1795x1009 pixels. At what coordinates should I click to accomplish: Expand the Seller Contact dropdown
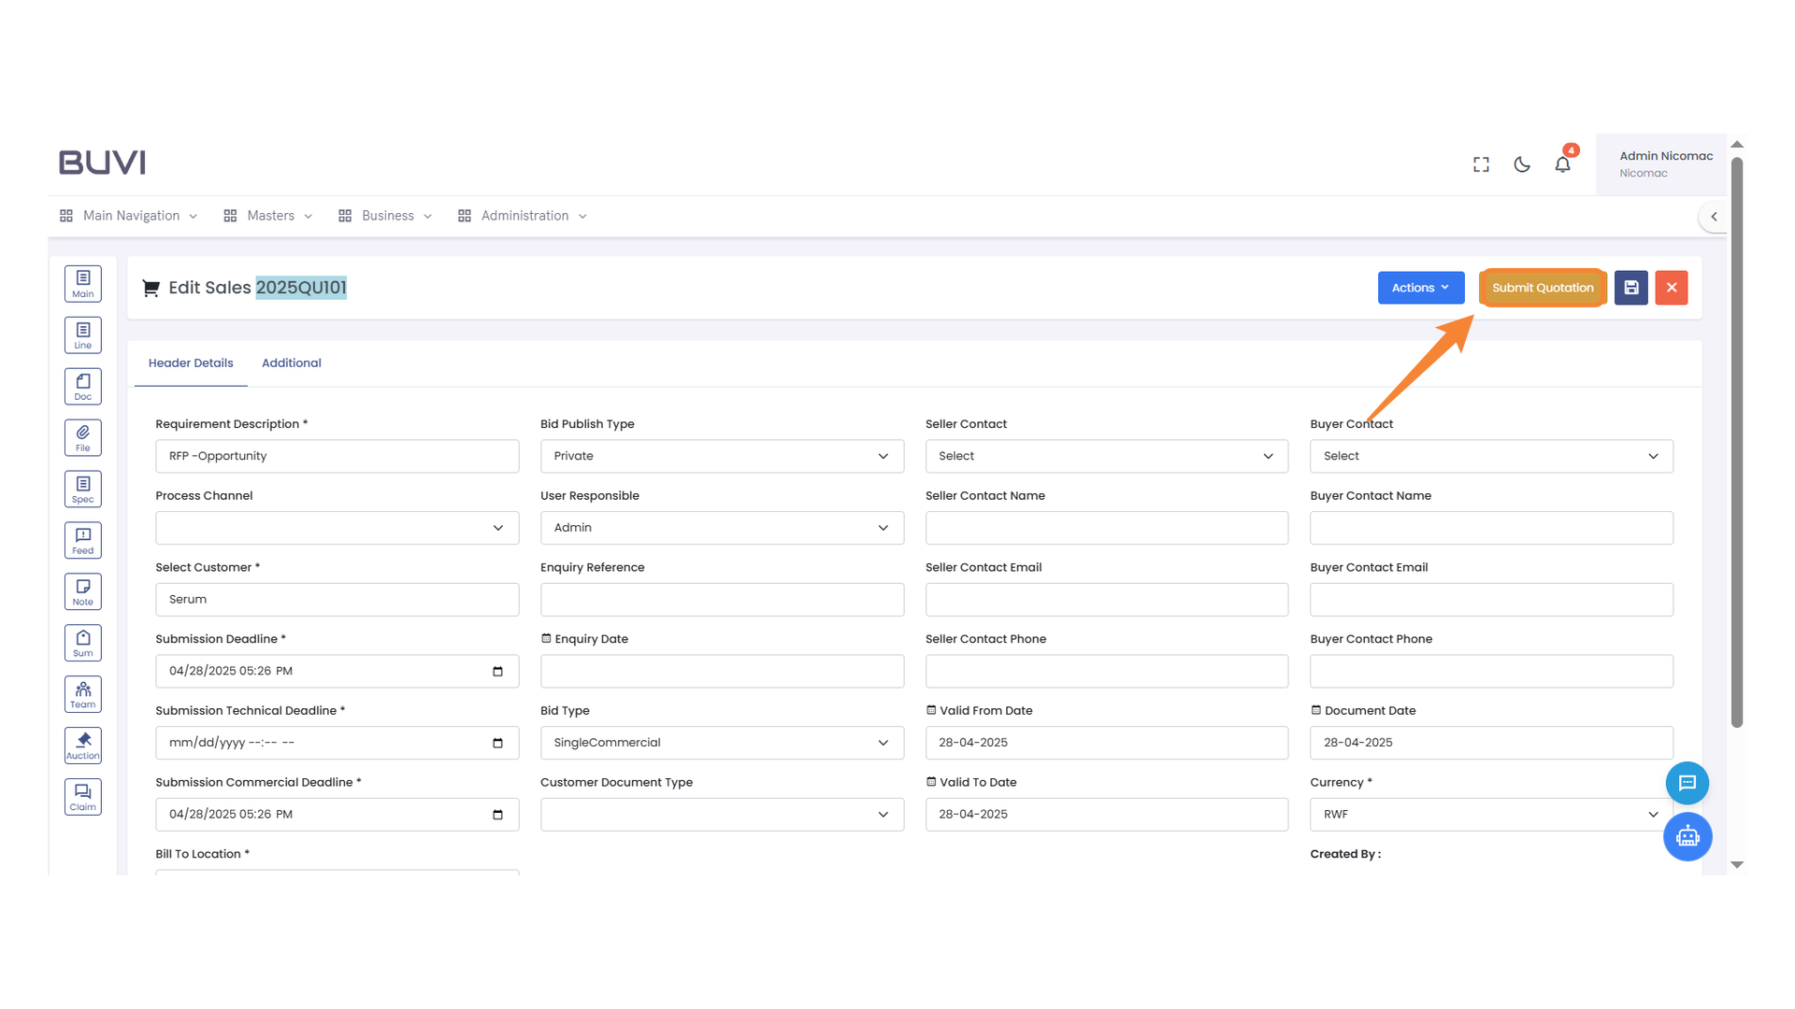point(1106,456)
